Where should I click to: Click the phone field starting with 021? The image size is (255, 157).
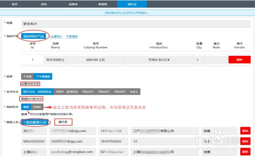point(113,152)
